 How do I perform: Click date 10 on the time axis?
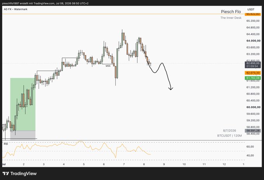pyautogui.click(x=184, y=164)
